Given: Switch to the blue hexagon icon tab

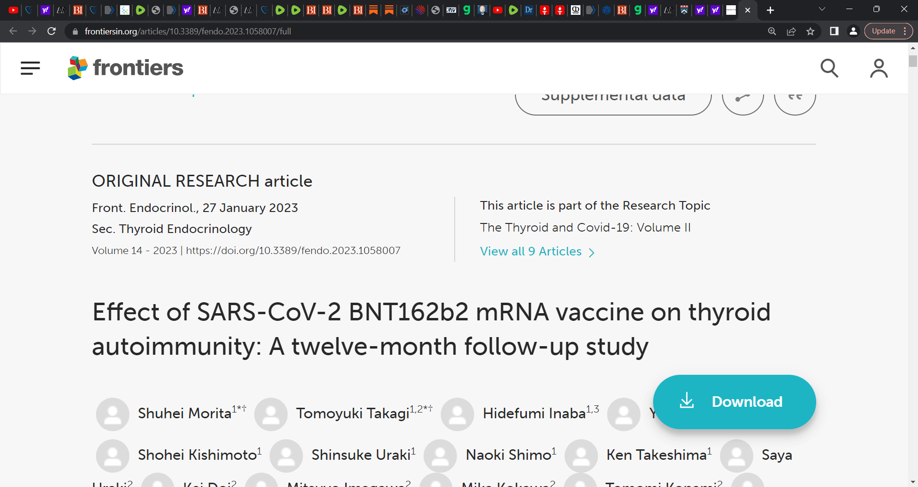Looking at the screenshot, I should 607,10.
